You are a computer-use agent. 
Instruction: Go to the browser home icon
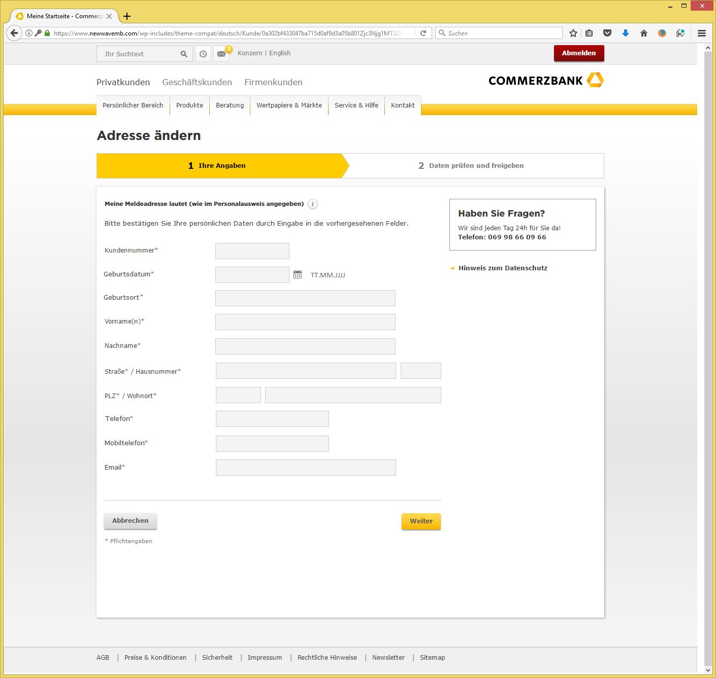644,33
